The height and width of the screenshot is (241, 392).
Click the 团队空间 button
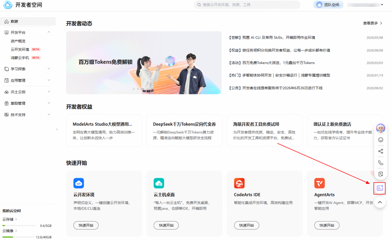328,5
